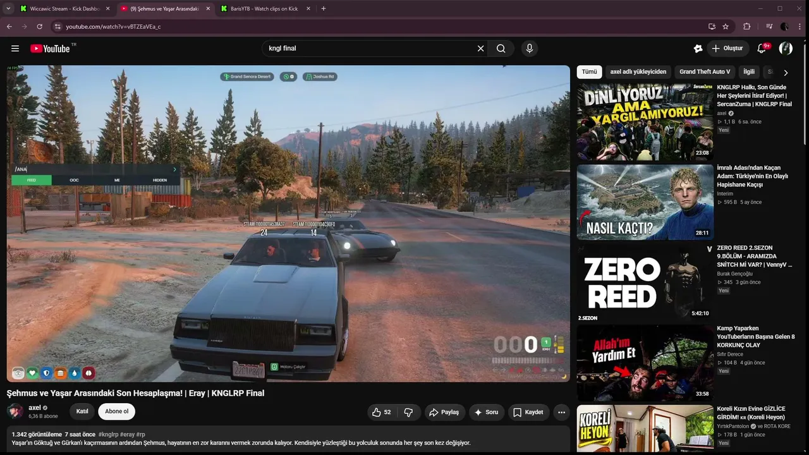Reload the current YouTube page
Screen dimensions: 809x455
pyautogui.click(x=39, y=27)
